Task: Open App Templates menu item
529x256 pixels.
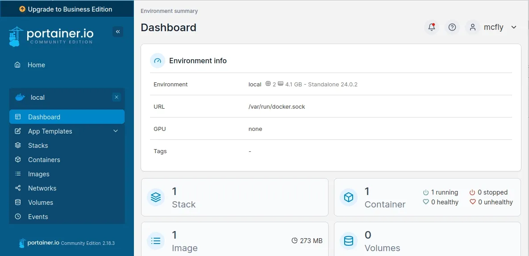Action: pos(67,131)
